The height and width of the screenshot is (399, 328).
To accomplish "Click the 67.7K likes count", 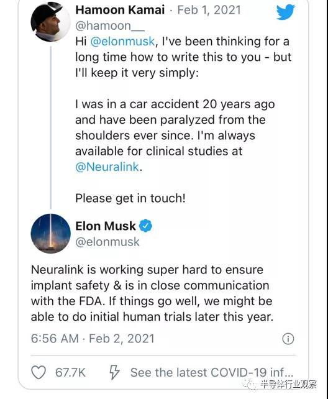I will (70, 372).
